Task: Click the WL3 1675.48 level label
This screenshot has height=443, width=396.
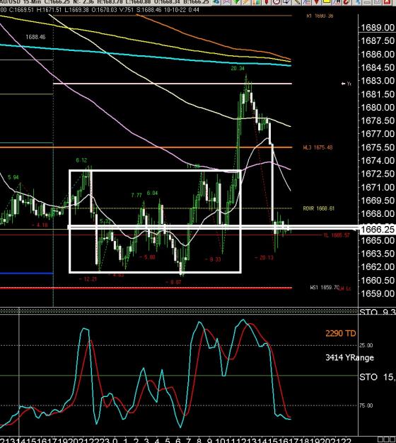Action: 318,147
